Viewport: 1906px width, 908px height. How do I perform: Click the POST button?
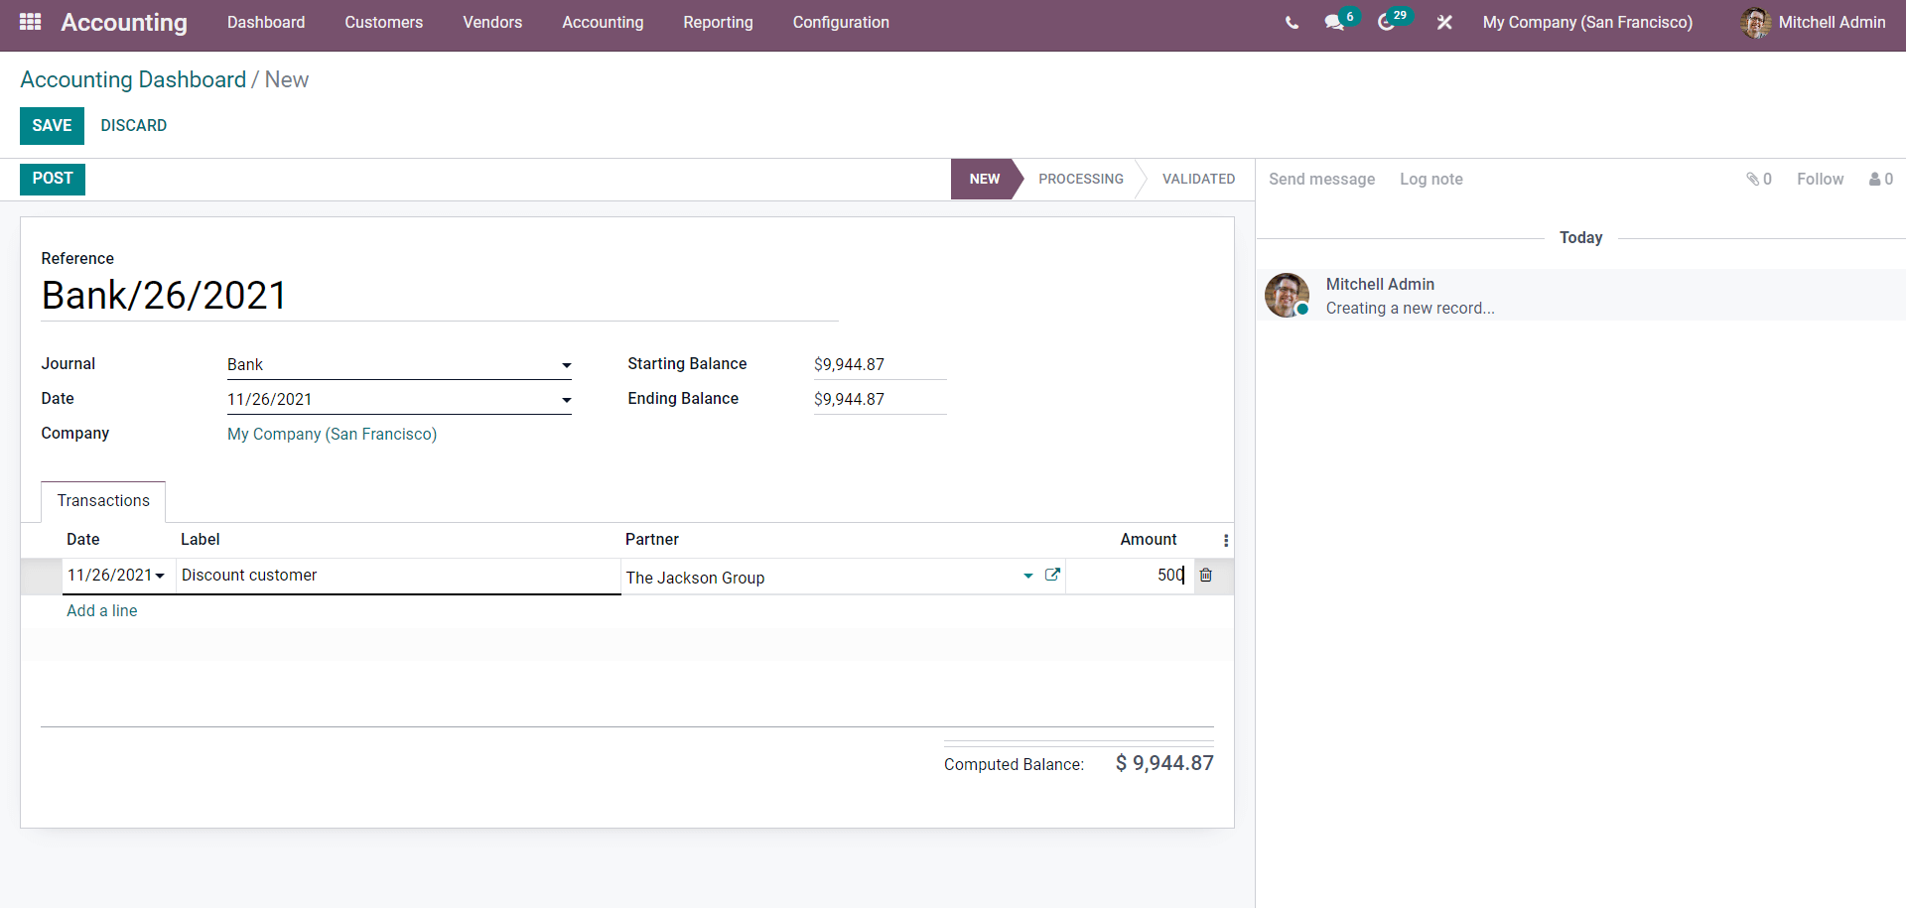(53, 179)
